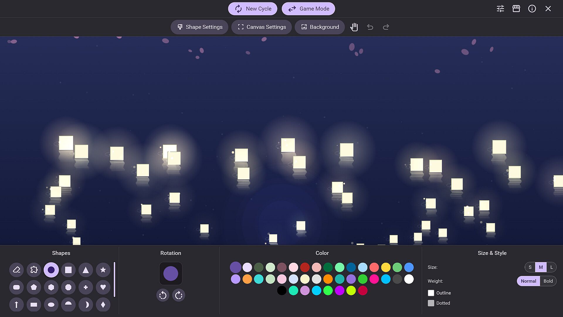Open the info icon
563x317 pixels.
pyautogui.click(x=532, y=9)
